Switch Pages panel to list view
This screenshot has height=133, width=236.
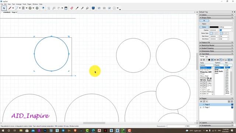point(229,102)
